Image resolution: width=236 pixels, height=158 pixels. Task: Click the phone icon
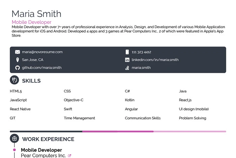click(x=127, y=52)
